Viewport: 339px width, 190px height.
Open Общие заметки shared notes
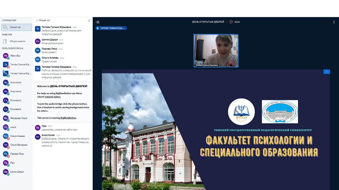pyautogui.click(x=16, y=41)
